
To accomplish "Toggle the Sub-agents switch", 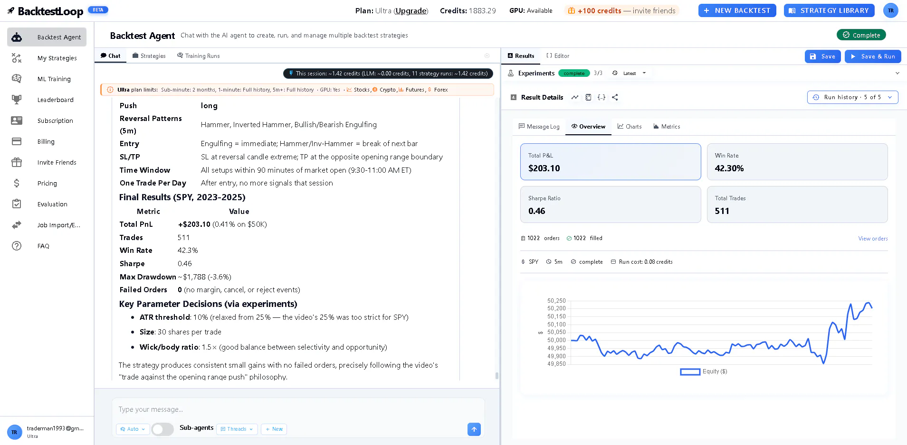I will coord(162,429).
